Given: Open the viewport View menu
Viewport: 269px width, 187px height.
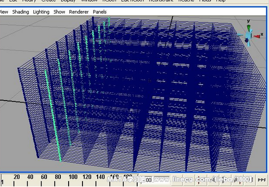Looking at the screenshot, I should [4, 12].
